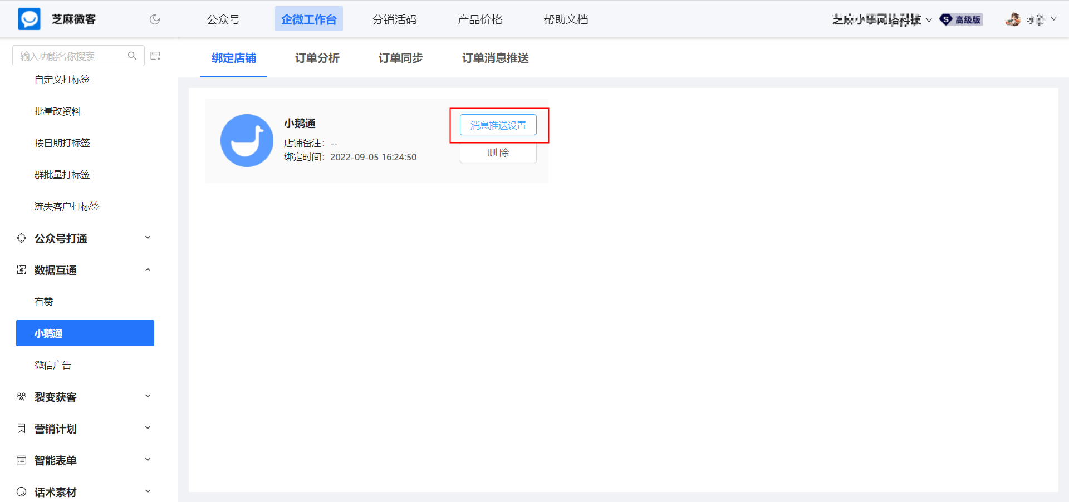
Task: Select 按日期打标签 in the sidebar
Action: coord(62,143)
